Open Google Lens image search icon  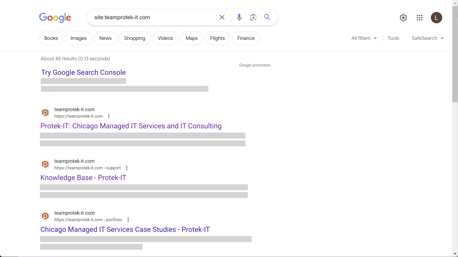tap(253, 17)
